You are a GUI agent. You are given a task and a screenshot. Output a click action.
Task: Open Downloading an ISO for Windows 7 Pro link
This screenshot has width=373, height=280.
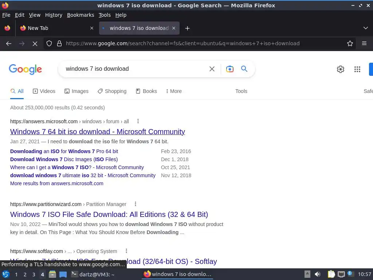click(64, 151)
